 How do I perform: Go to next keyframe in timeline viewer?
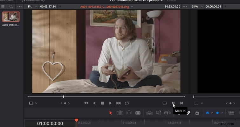click(x=234, y=103)
